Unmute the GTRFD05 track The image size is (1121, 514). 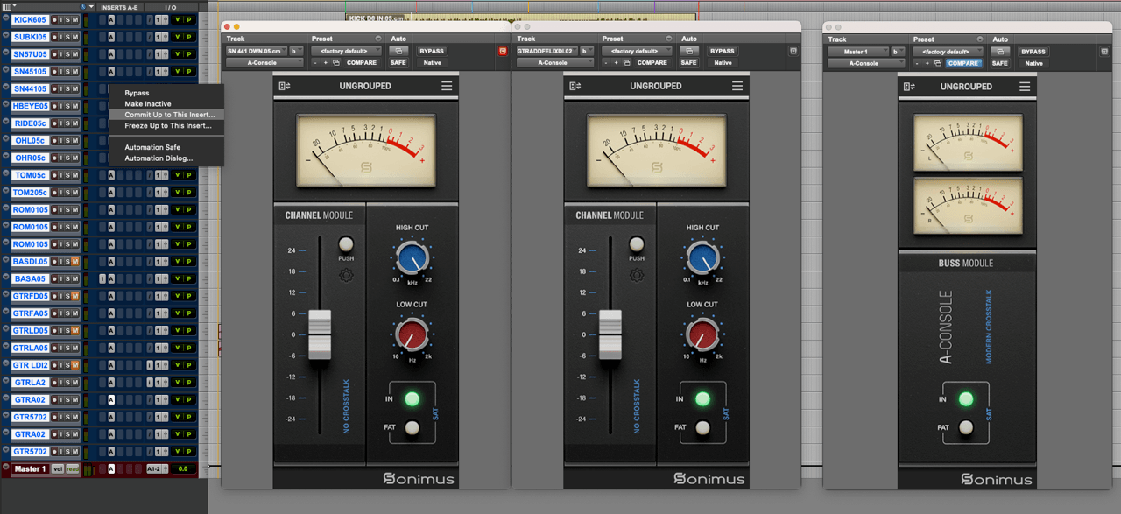point(75,296)
